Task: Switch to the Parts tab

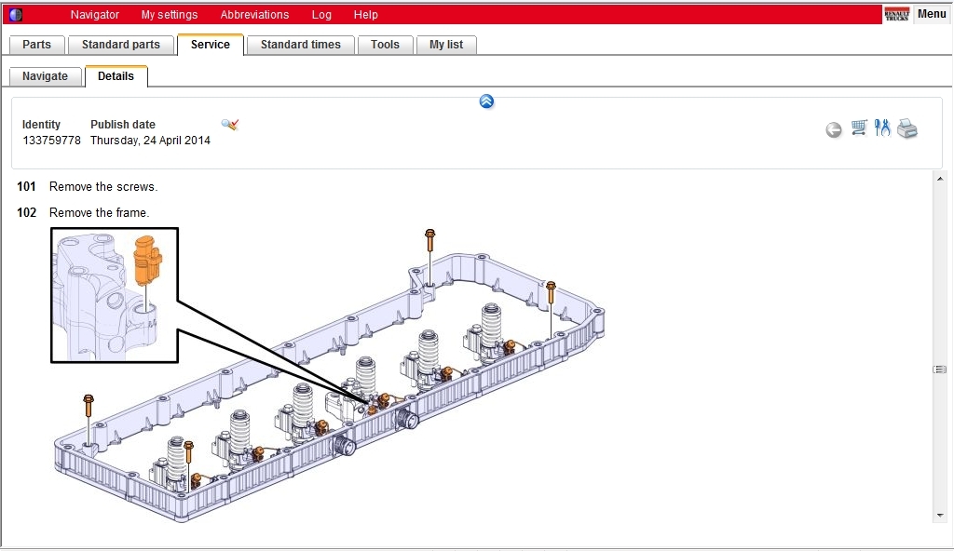Action: click(x=36, y=45)
